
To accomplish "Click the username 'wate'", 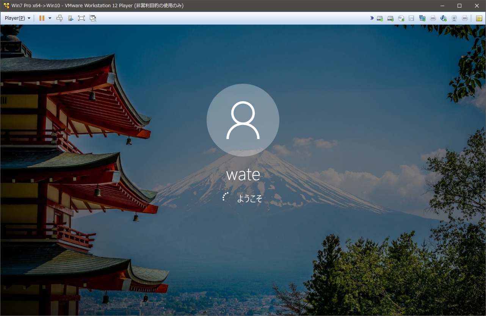I will (x=243, y=175).
